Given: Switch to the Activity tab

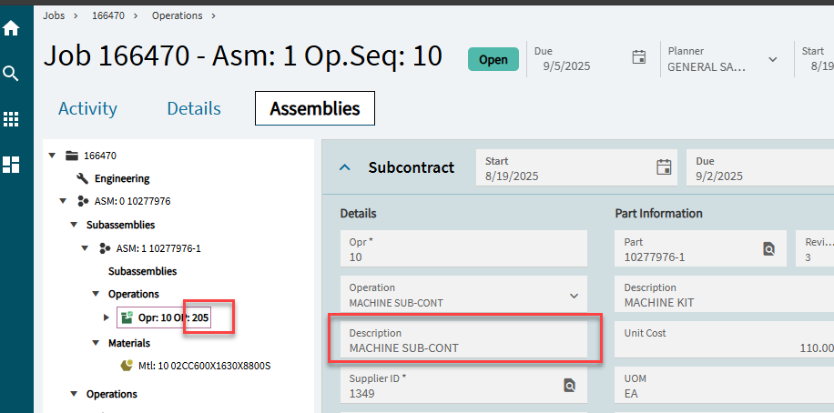Looking at the screenshot, I should pos(87,108).
